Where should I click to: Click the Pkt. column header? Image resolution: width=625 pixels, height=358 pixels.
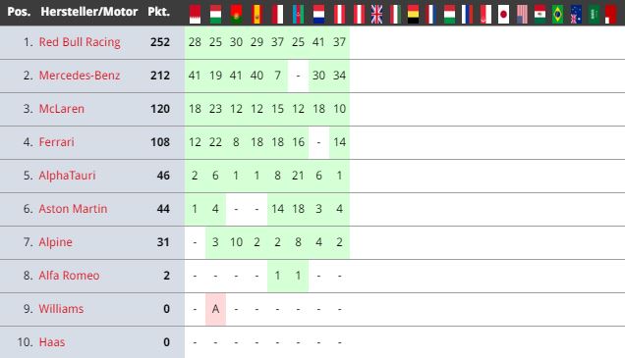pyautogui.click(x=158, y=12)
